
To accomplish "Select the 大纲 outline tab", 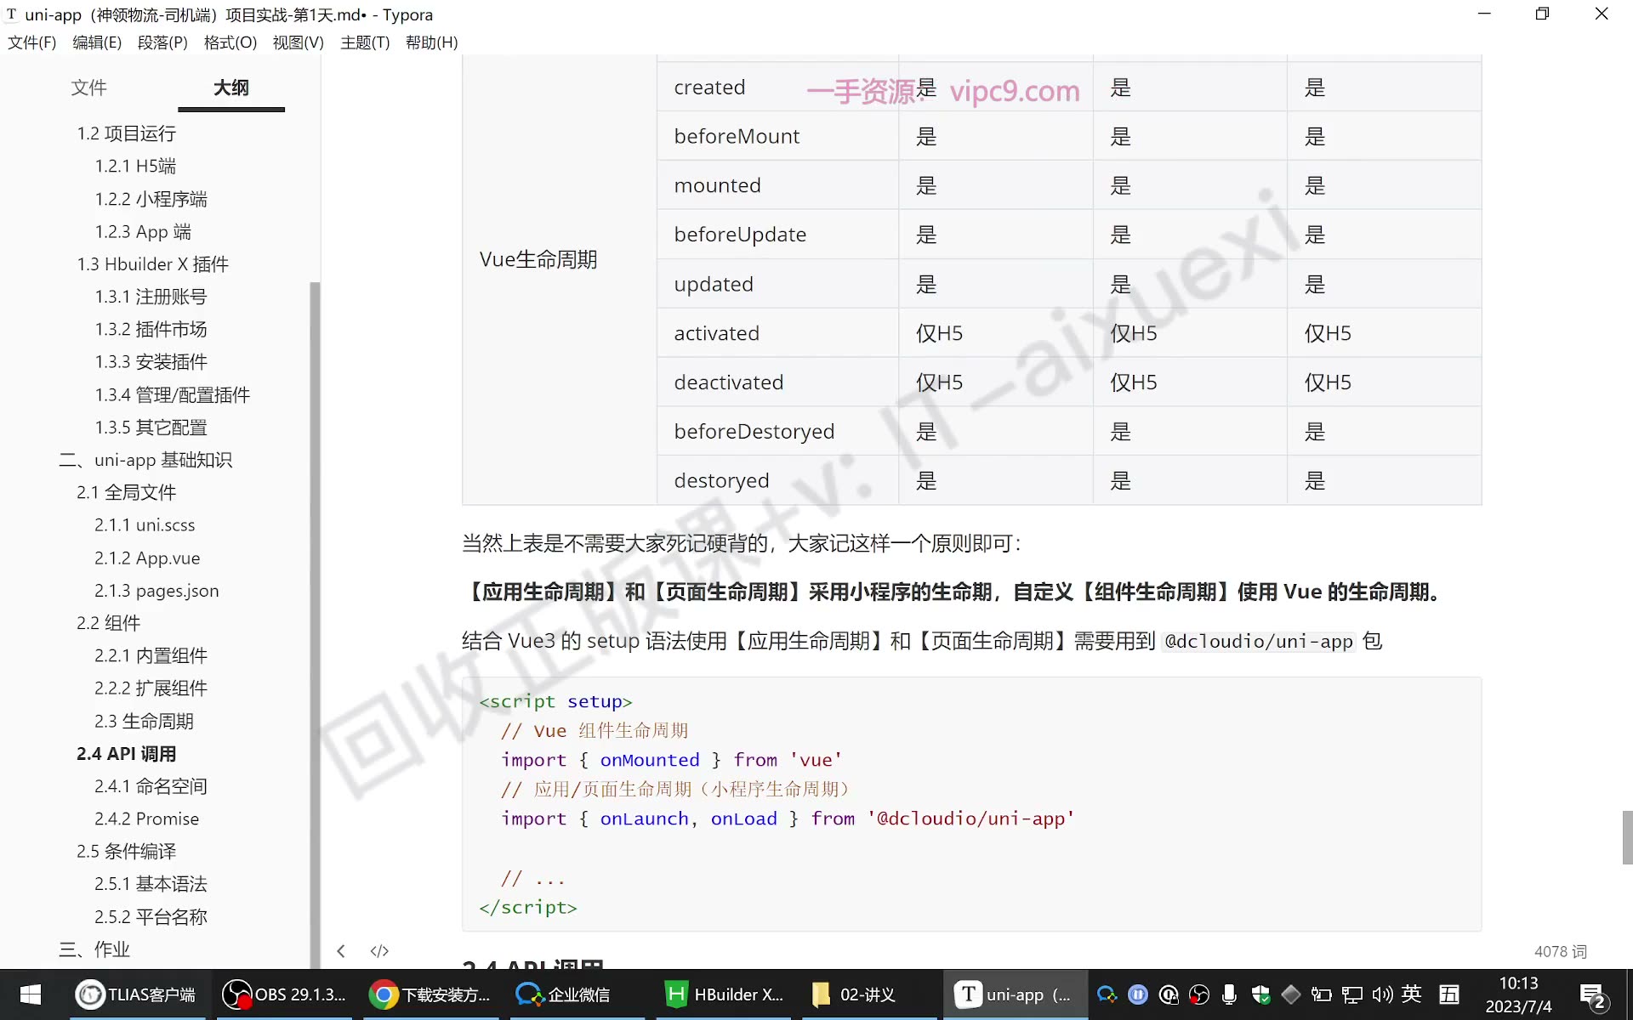I will [x=231, y=88].
